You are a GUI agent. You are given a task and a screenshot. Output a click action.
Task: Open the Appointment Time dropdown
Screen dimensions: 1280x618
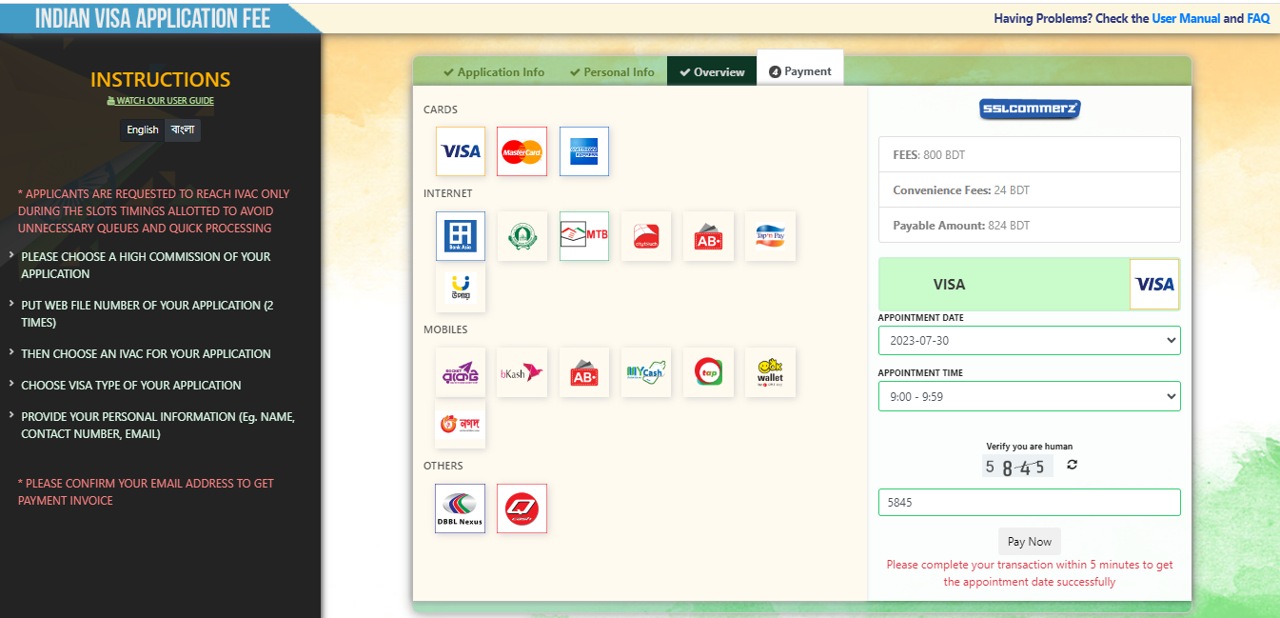click(x=1029, y=396)
